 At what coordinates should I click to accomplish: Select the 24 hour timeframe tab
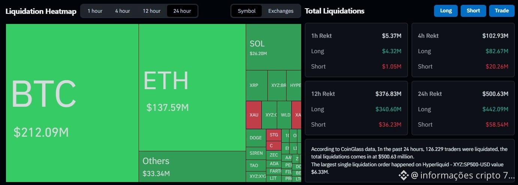pyautogui.click(x=182, y=11)
